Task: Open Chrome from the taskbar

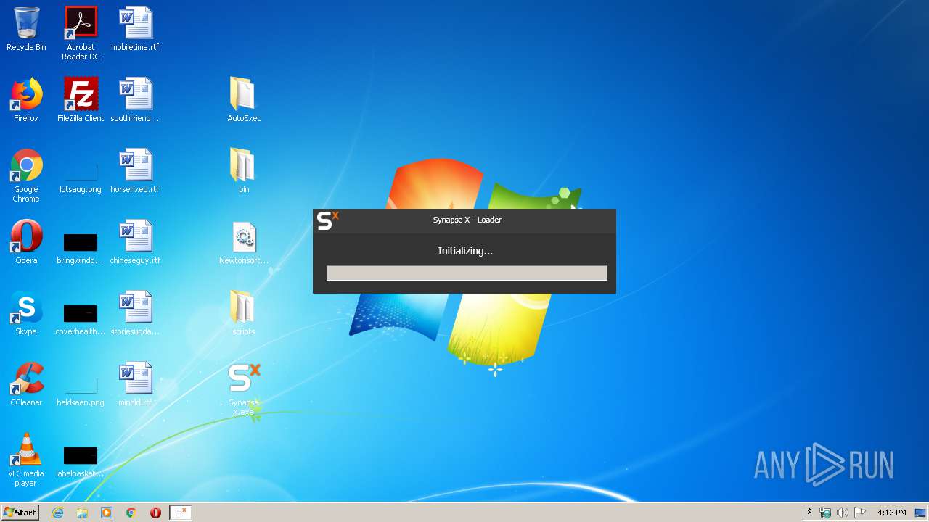Action: 131,513
